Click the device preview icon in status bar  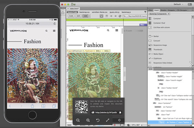pos(122,125)
